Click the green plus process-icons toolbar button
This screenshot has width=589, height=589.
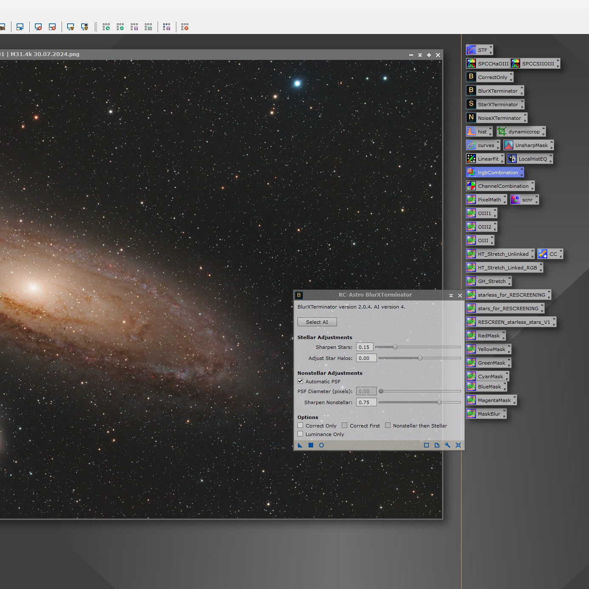(x=120, y=27)
